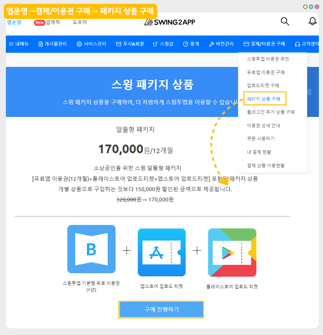Click the SWING2APP logo
The width and height of the screenshot is (323, 335).
(x=169, y=22)
